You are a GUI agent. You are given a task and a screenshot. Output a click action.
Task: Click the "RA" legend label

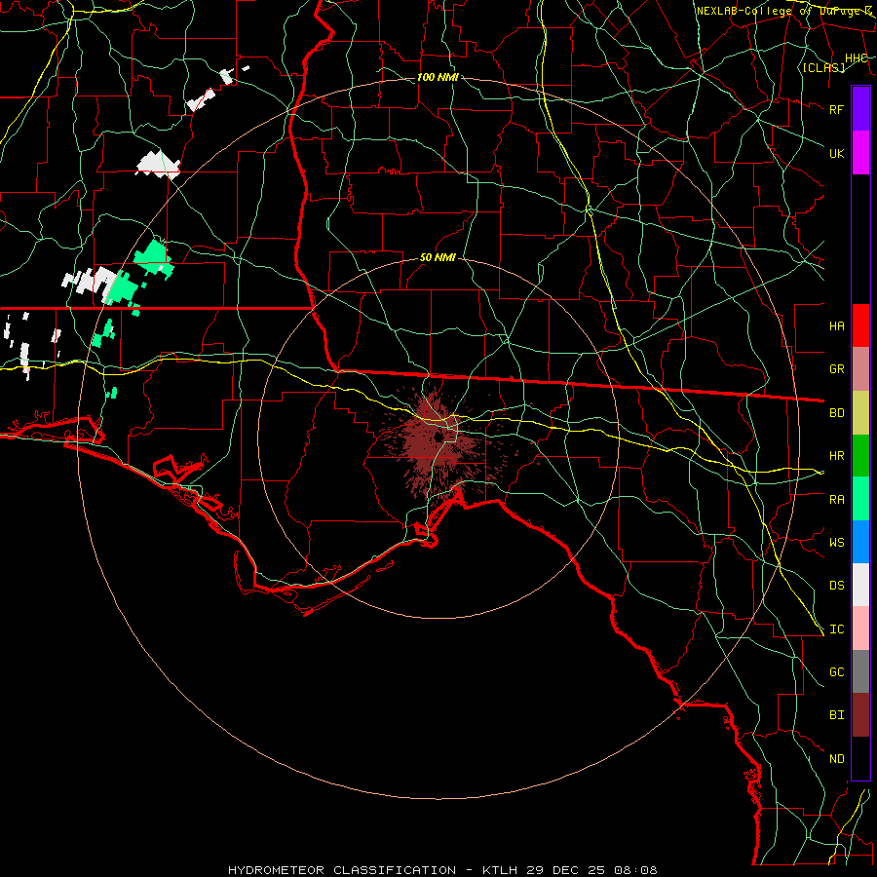point(837,500)
